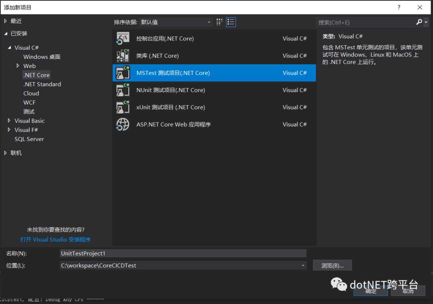The image size is (433, 304).
Task: Collapse the Visual C# tree node
Action: 9,47
